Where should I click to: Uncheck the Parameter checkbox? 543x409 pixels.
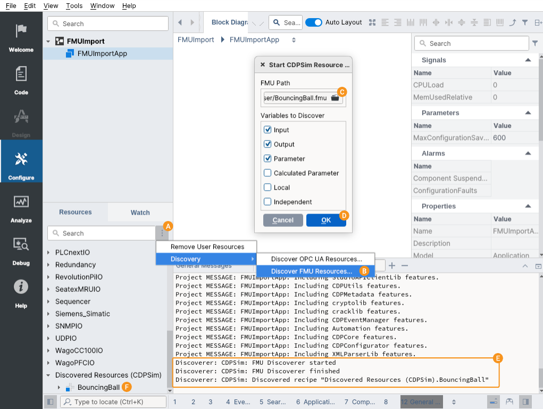268,159
